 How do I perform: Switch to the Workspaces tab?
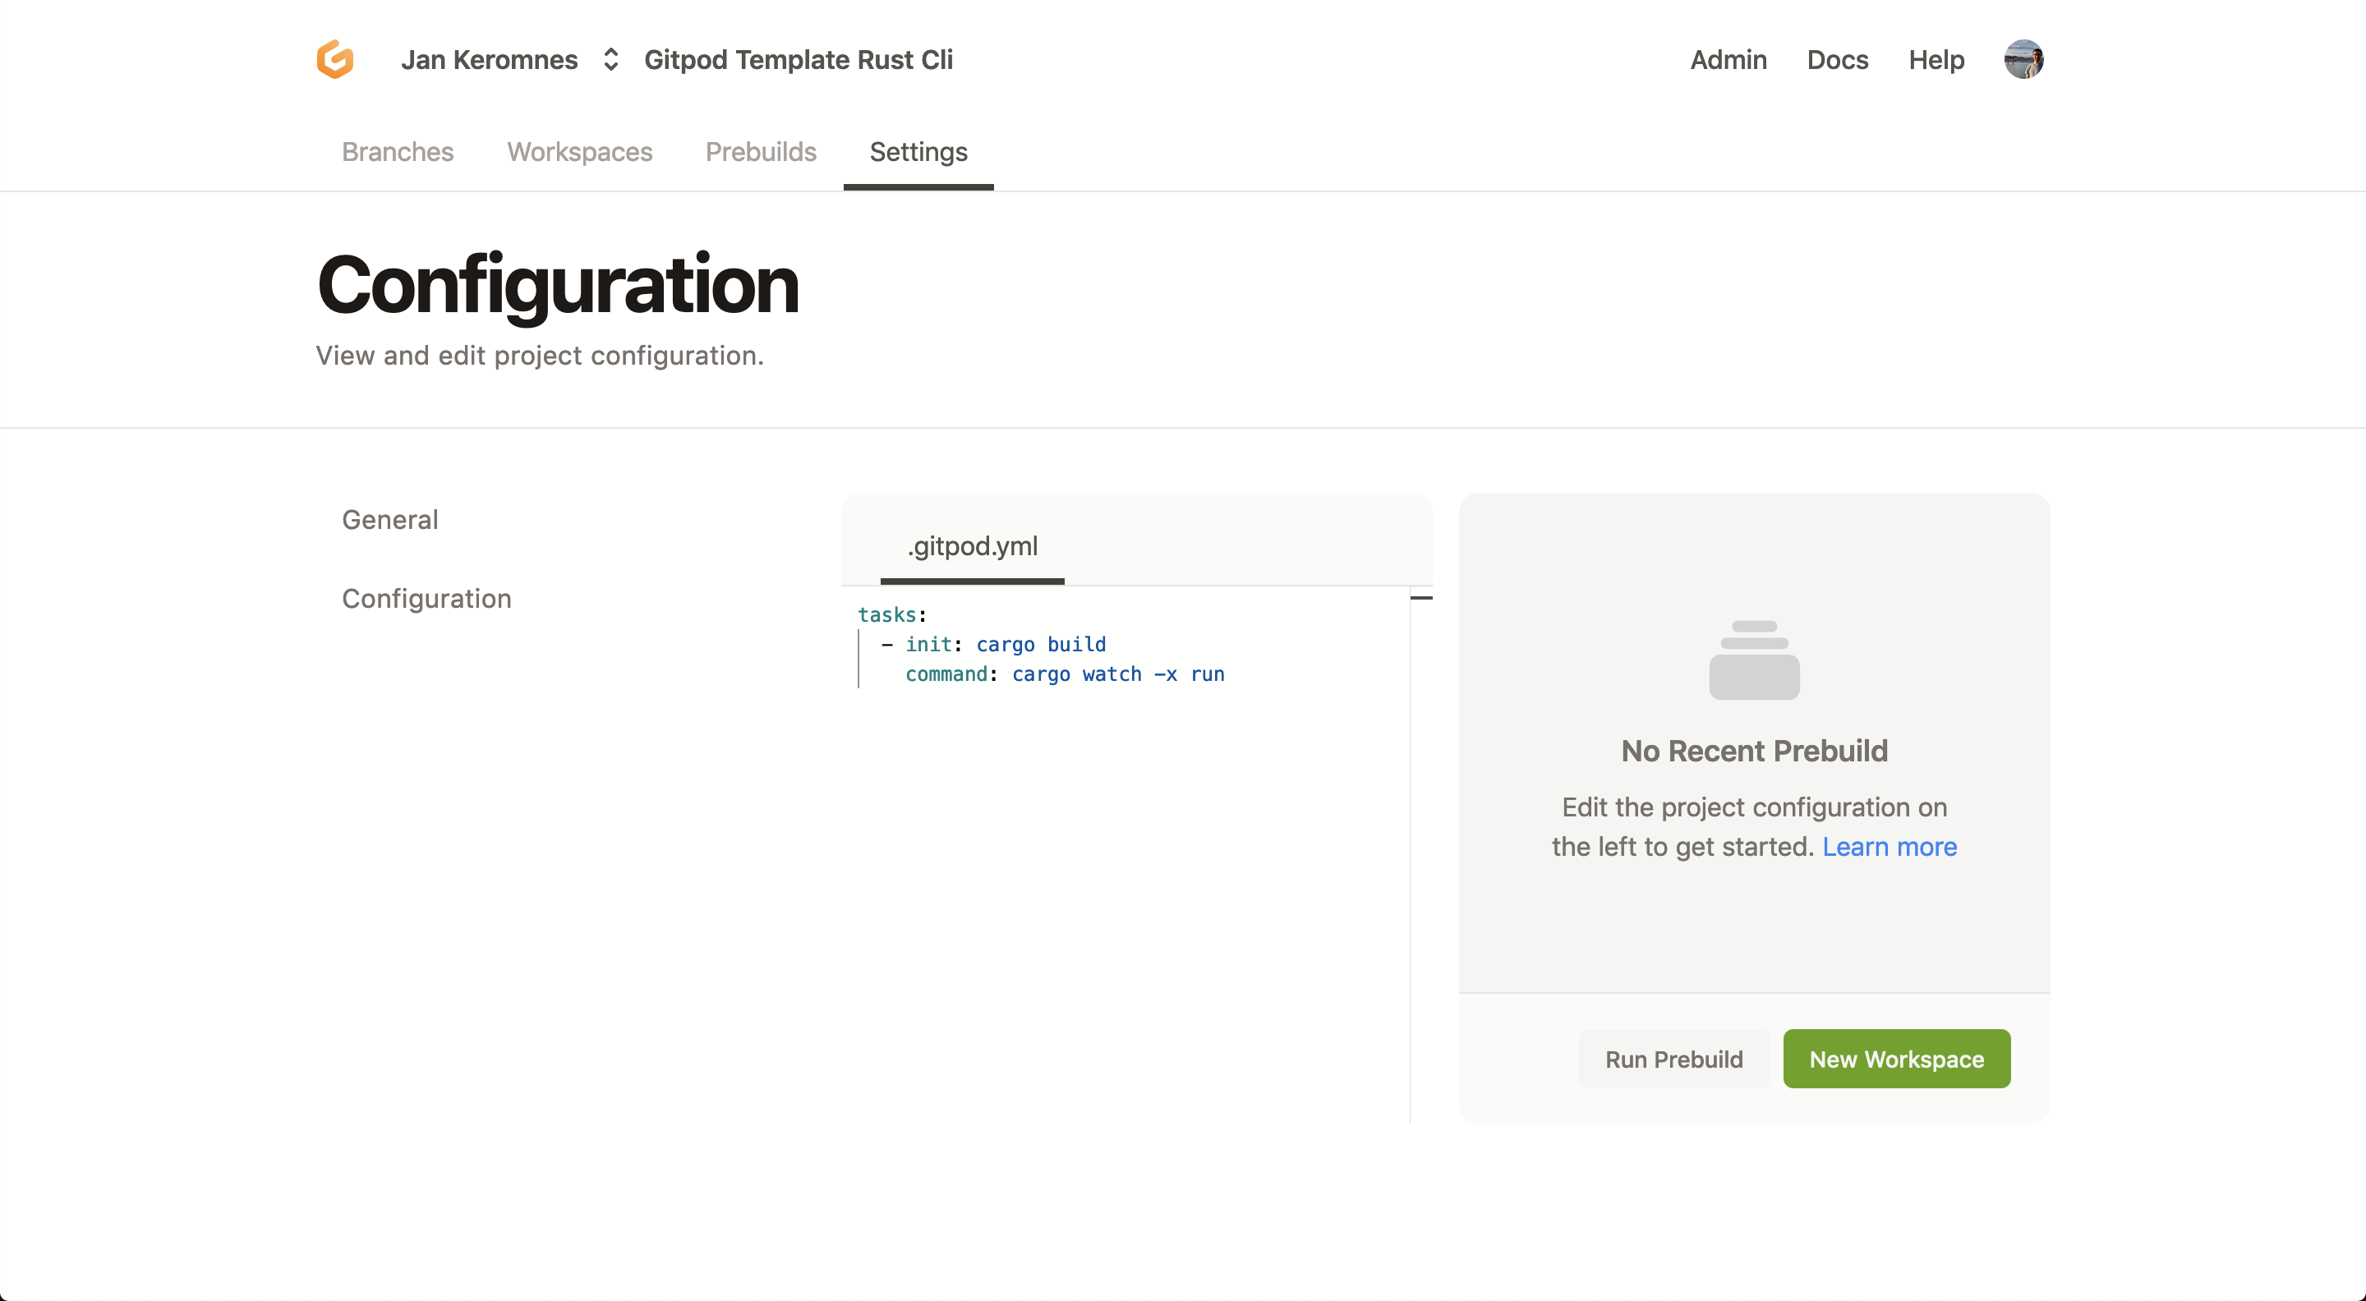coord(579,151)
